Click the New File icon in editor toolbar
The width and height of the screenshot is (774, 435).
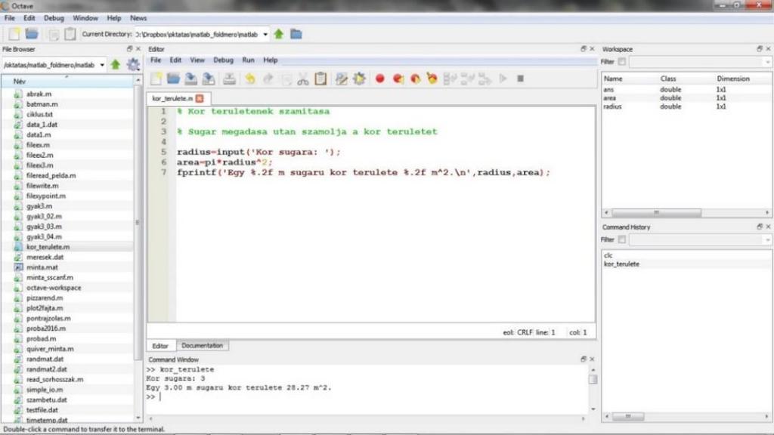point(156,79)
